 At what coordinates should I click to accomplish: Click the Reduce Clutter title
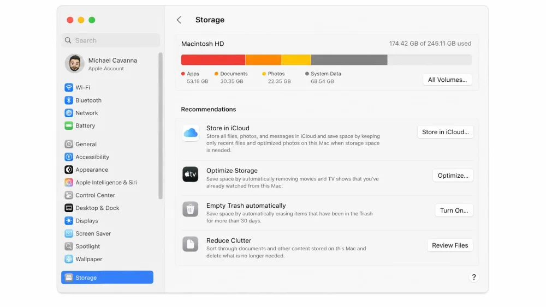click(229, 240)
